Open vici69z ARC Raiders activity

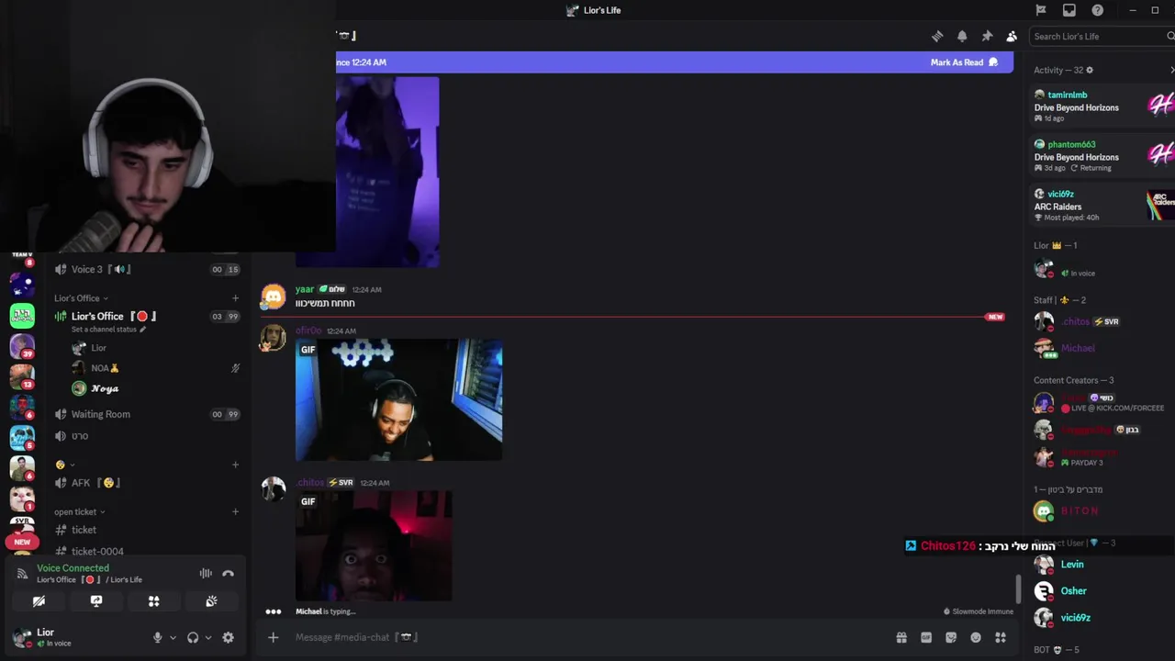pyautogui.click(x=1101, y=205)
